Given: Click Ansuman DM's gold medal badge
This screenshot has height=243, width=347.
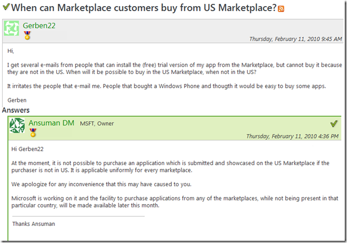Looking at the screenshot, I should 33,133.
